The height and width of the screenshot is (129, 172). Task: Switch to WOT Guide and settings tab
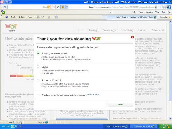pyautogui.click(x=132, y=17)
